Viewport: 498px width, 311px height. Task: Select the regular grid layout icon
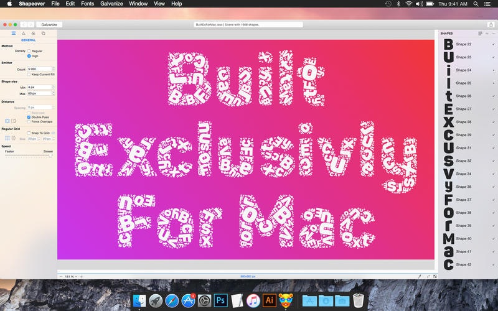pos(7,138)
